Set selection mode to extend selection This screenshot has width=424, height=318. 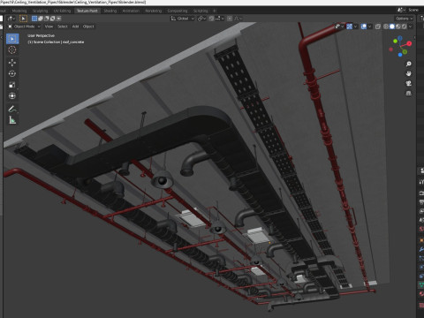pos(41,19)
